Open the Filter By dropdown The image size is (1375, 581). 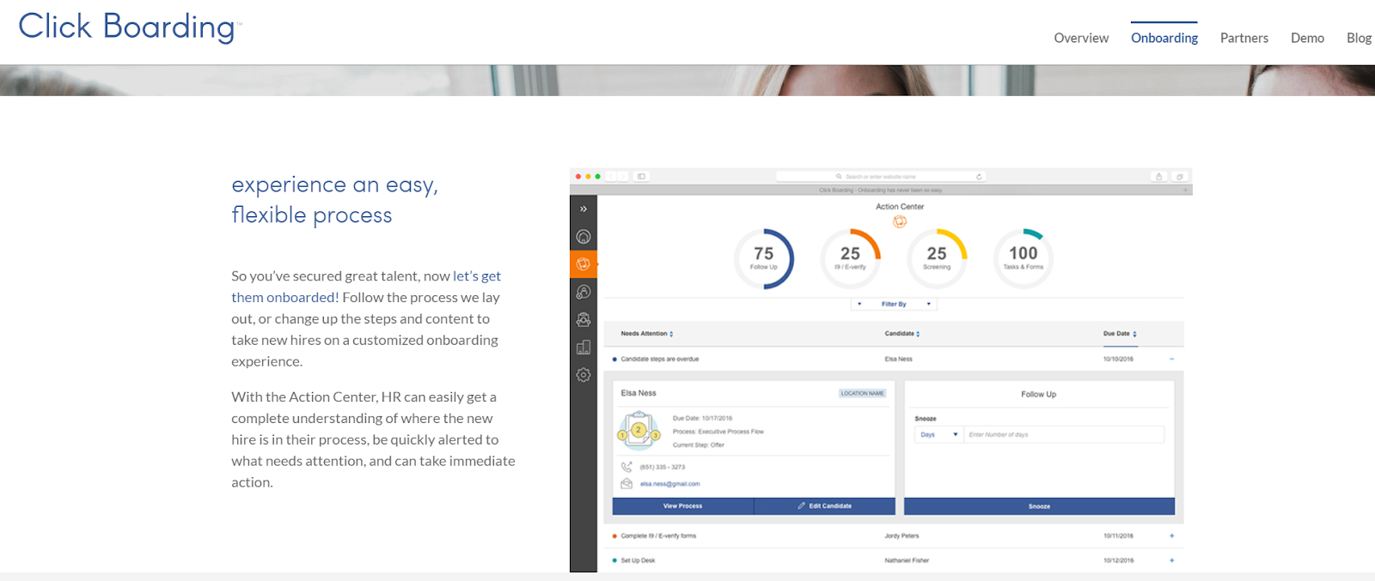pyautogui.click(x=894, y=304)
